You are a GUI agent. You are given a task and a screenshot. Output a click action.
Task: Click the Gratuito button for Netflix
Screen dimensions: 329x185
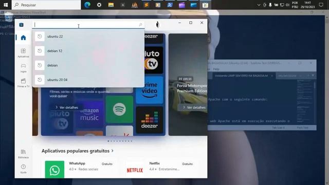187,164
